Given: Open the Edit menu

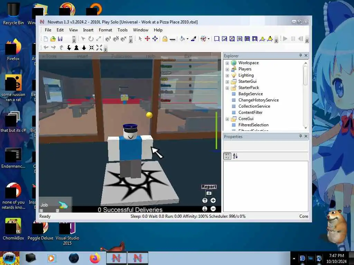Looking at the screenshot, I should 60,30.
